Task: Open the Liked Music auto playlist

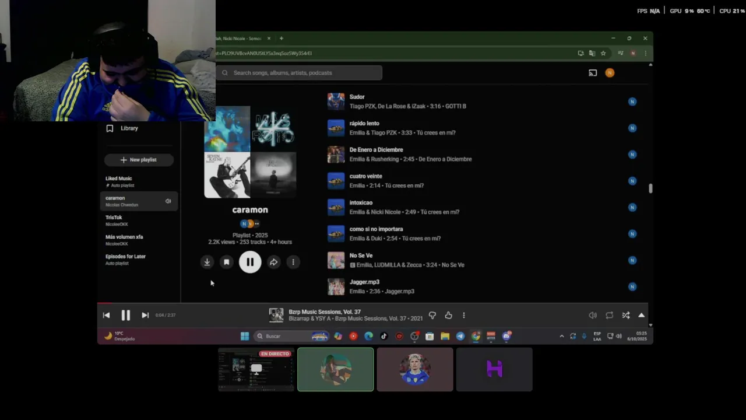Action: [x=139, y=181]
